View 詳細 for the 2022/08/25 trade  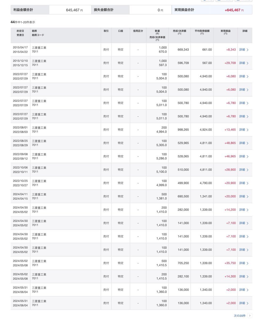[244, 143]
